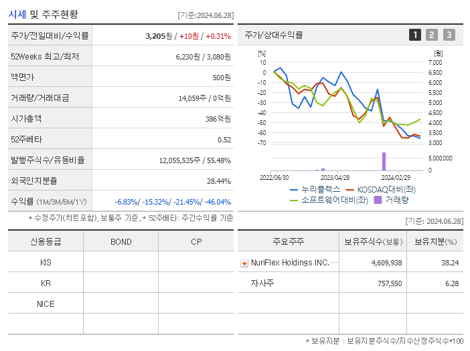Click the 액면가 500원 value
The width and height of the screenshot is (470, 351).
click(222, 78)
